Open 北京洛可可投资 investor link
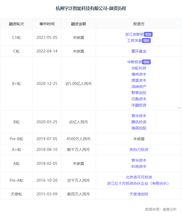Image resolution: width=182 pixels, height=219 pixels. pos(139,177)
